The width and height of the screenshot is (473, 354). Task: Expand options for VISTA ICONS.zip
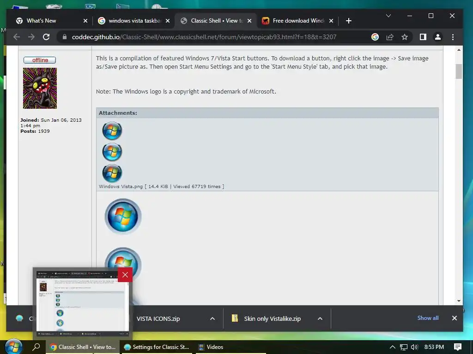point(212,319)
